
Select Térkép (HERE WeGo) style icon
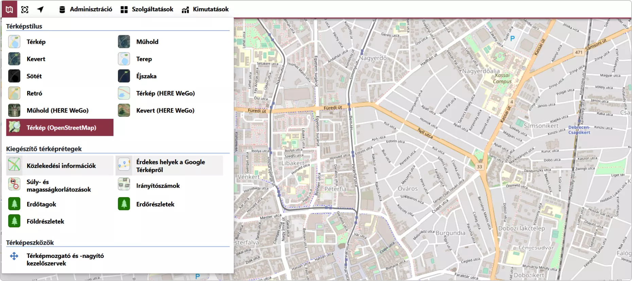pyautogui.click(x=124, y=93)
